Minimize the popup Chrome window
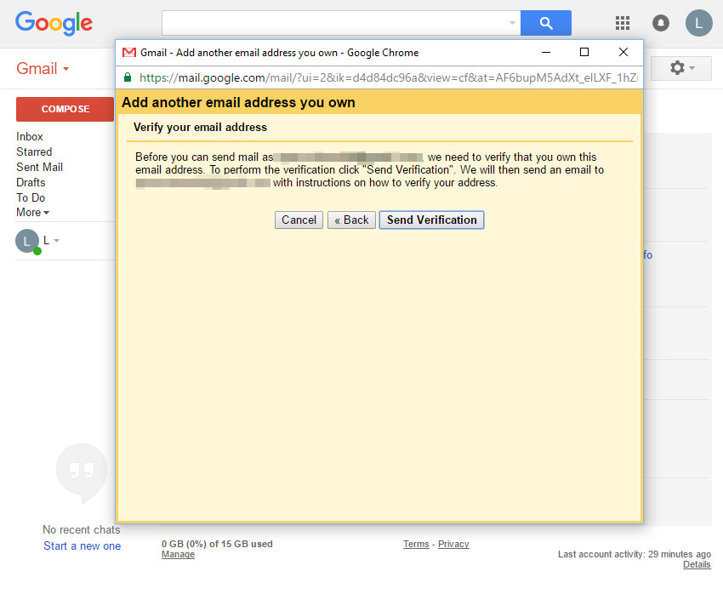 (546, 52)
